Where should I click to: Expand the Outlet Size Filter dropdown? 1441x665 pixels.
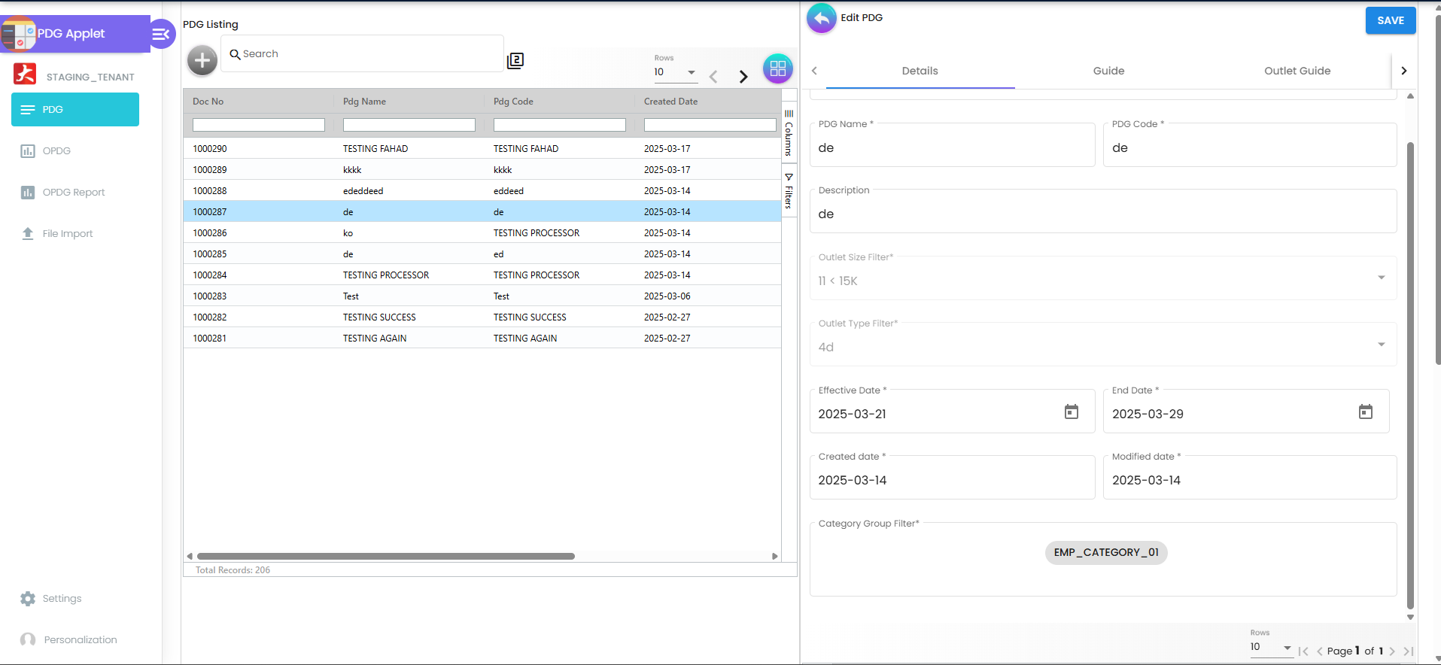click(1381, 278)
